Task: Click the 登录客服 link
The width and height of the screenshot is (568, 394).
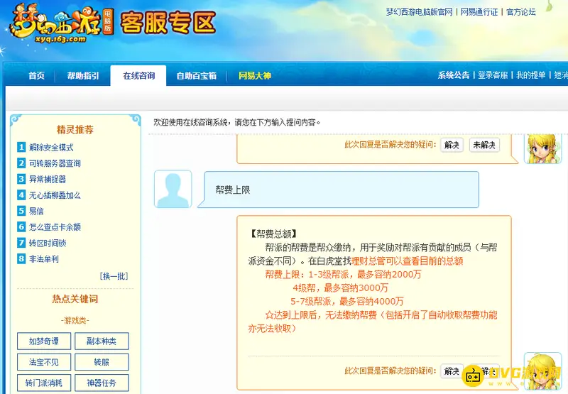Action: (493, 75)
